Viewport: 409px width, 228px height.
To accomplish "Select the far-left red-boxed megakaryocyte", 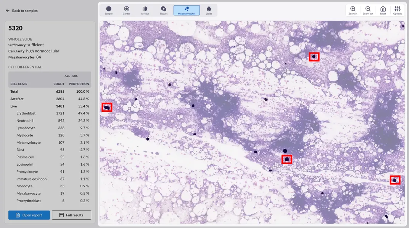I will coord(107,108).
